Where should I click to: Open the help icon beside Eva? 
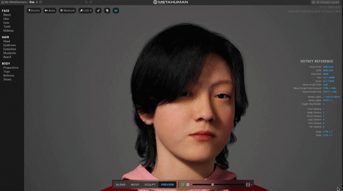(x=40, y=2)
